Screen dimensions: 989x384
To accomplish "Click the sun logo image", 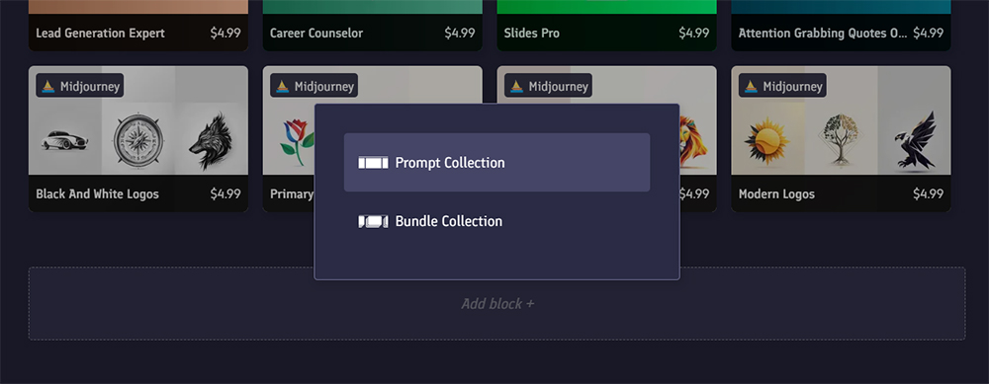I will [767, 141].
